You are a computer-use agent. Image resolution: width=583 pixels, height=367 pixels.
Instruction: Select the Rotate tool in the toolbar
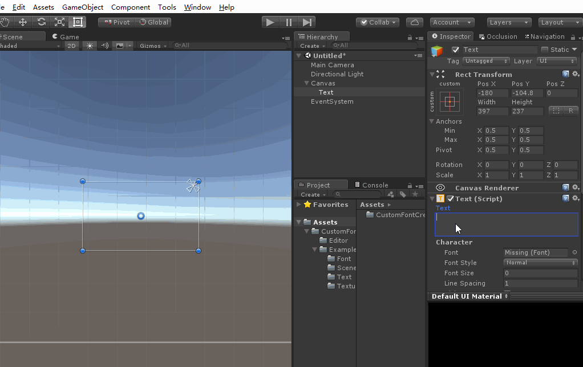tap(41, 22)
